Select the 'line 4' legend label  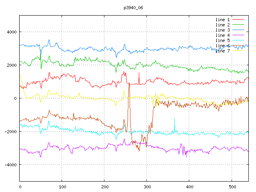click(222, 35)
